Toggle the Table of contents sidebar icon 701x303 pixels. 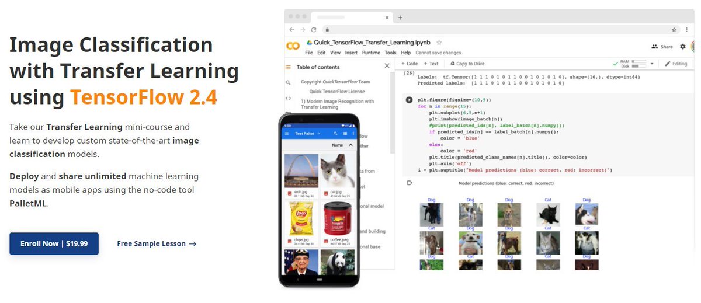tap(287, 67)
